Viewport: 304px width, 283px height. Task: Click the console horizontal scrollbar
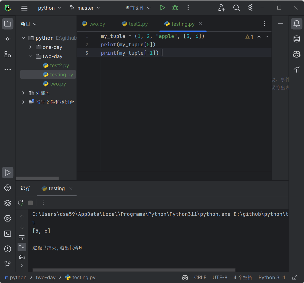pyautogui.click(x=134, y=270)
